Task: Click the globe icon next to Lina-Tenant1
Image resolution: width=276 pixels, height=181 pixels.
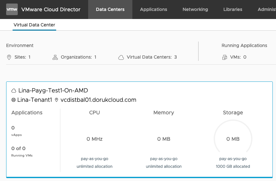Action: (x=14, y=100)
